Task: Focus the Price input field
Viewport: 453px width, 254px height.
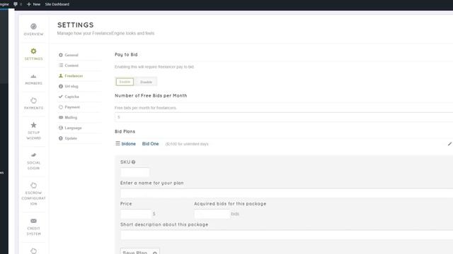Action: pos(136,214)
